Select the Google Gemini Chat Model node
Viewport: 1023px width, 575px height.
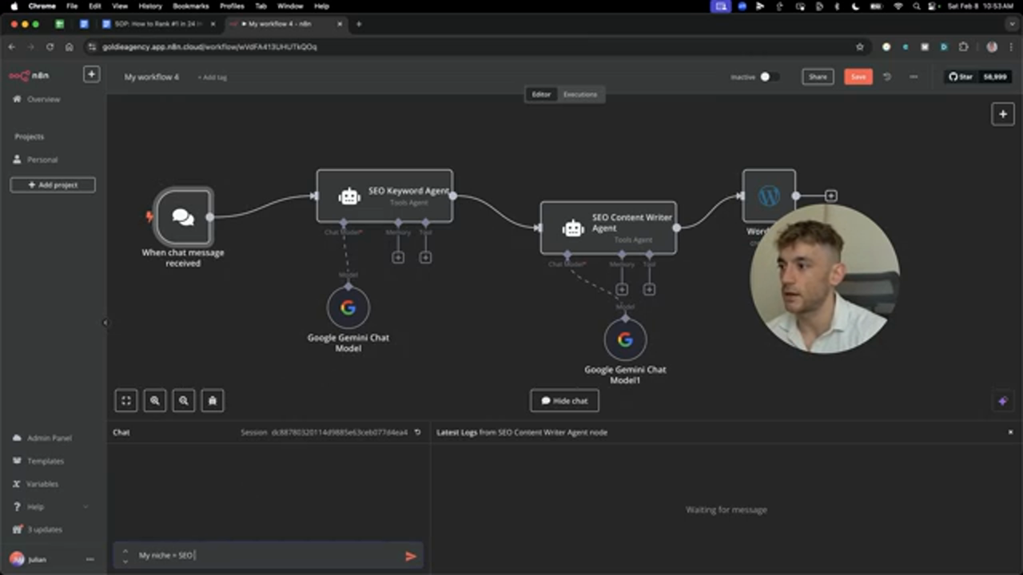pyautogui.click(x=348, y=307)
